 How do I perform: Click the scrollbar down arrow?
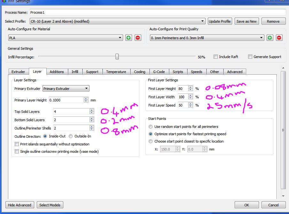click(x=283, y=196)
